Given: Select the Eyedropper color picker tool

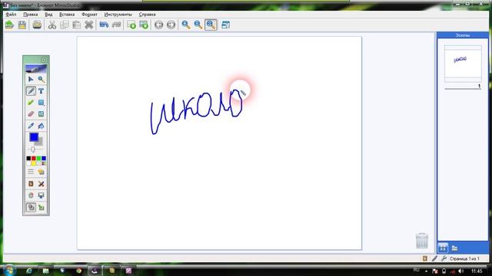Looking at the screenshot, I should [x=31, y=126].
